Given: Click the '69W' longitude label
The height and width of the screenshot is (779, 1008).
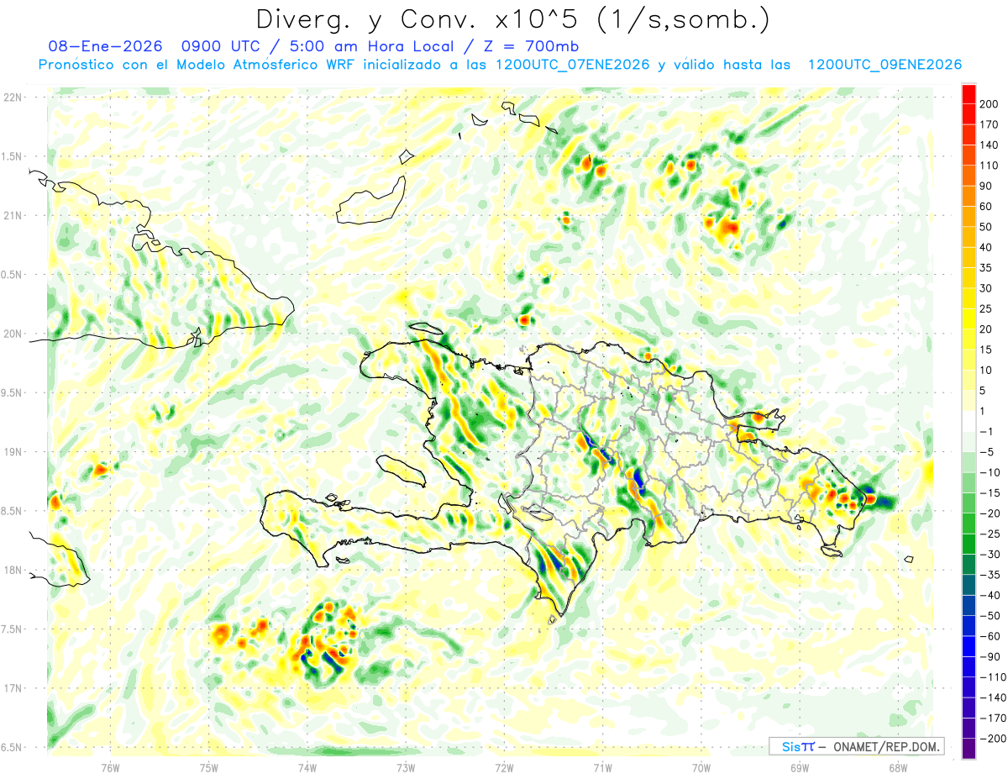Looking at the screenshot, I should coord(800,766).
